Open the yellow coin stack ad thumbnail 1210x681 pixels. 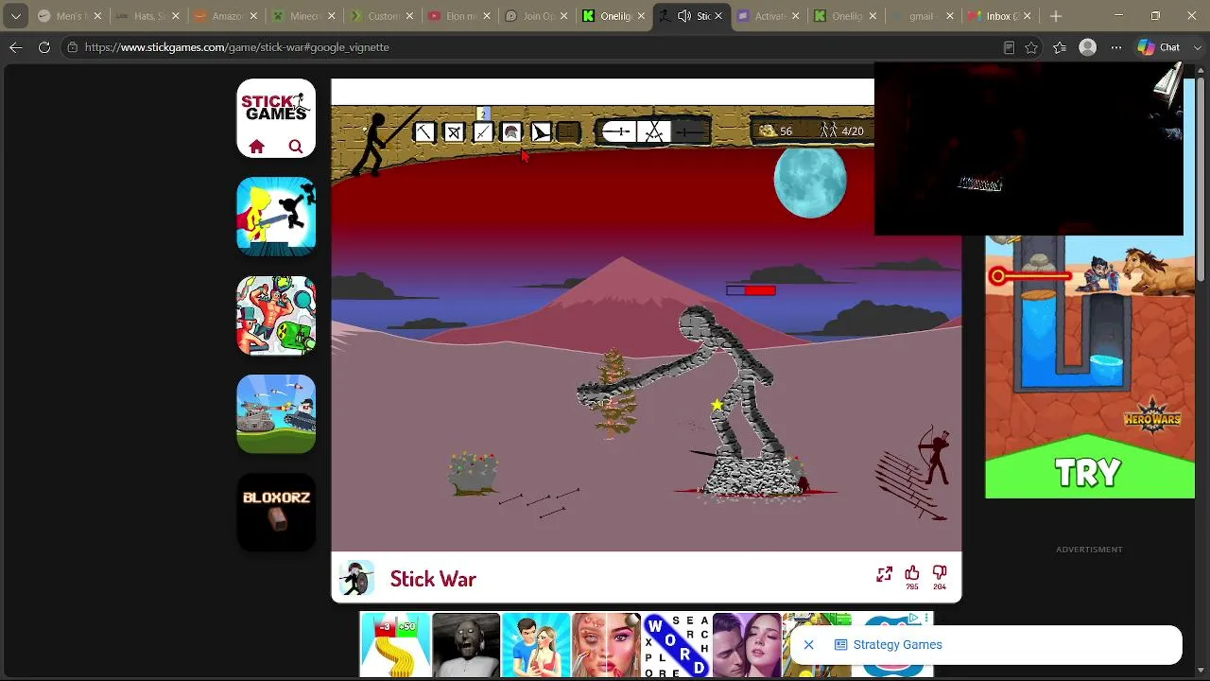[x=395, y=645]
